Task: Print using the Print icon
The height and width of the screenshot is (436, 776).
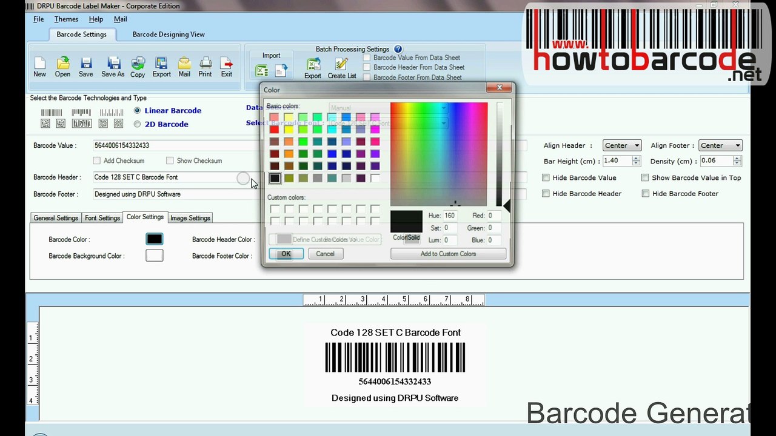Action: point(205,67)
